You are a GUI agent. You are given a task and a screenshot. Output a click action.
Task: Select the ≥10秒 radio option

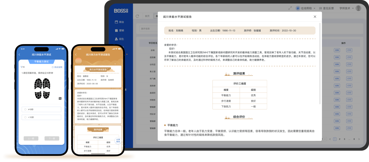(25, 109)
